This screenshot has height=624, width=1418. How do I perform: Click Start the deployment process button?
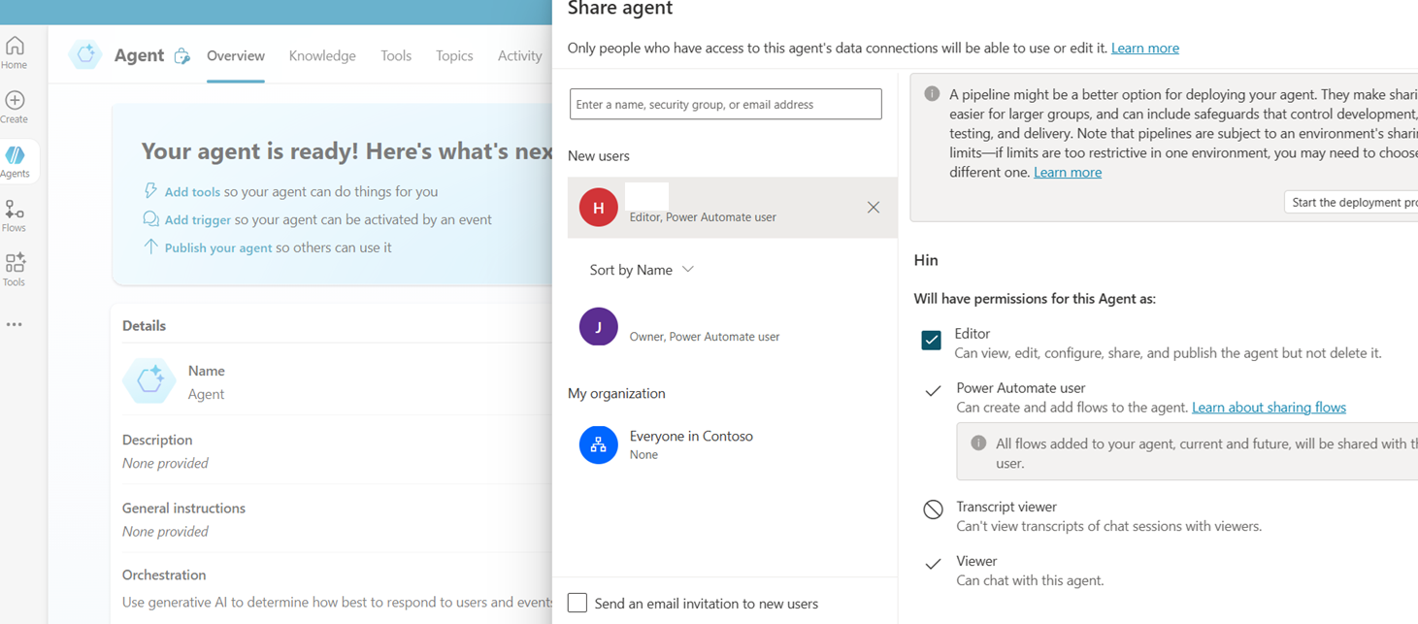coord(1351,202)
